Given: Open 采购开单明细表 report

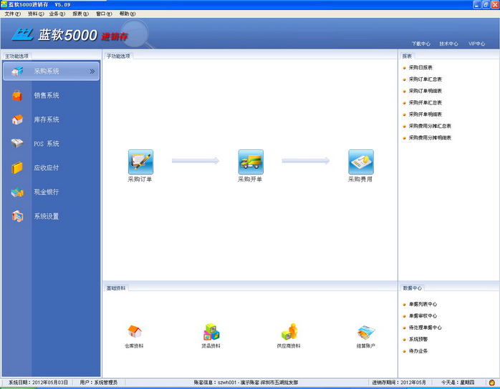Looking at the screenshot, I should pos(426,114).
